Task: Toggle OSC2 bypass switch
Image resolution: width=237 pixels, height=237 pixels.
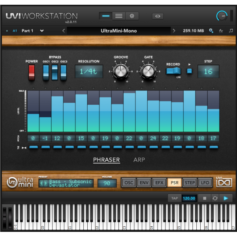Action: tap(55, 72)
